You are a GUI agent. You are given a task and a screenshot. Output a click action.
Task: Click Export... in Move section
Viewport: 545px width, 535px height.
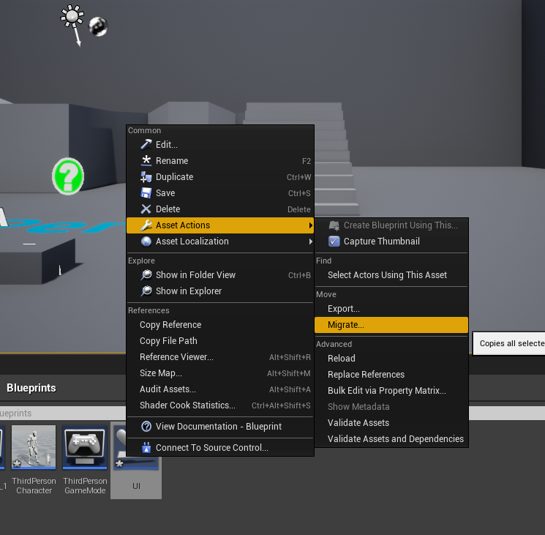[x=391, y=309]
